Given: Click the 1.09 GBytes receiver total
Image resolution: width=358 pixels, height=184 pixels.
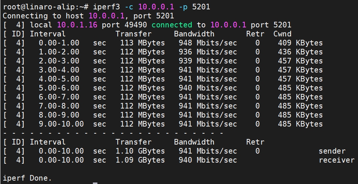Looking at the screenshot, I should click(x=140, y=160).
